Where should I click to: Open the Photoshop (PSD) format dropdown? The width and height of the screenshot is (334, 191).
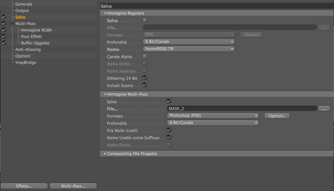213,116
